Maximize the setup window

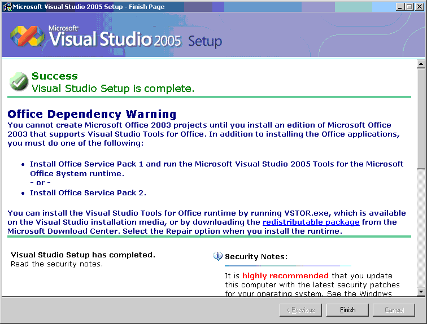[x=409, y=7]
